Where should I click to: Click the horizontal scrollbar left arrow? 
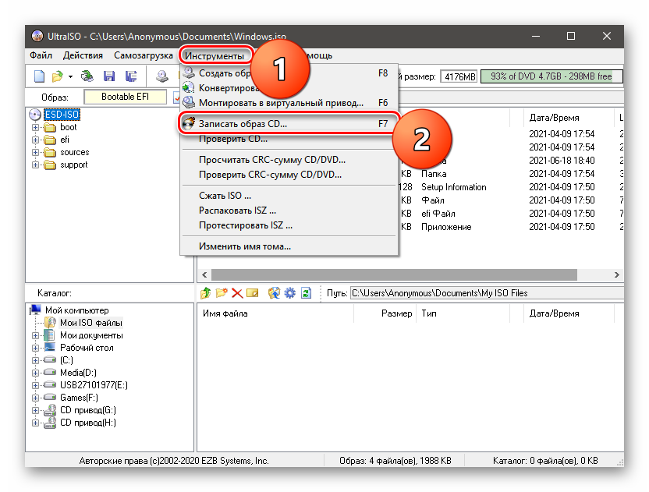point(204,274)
